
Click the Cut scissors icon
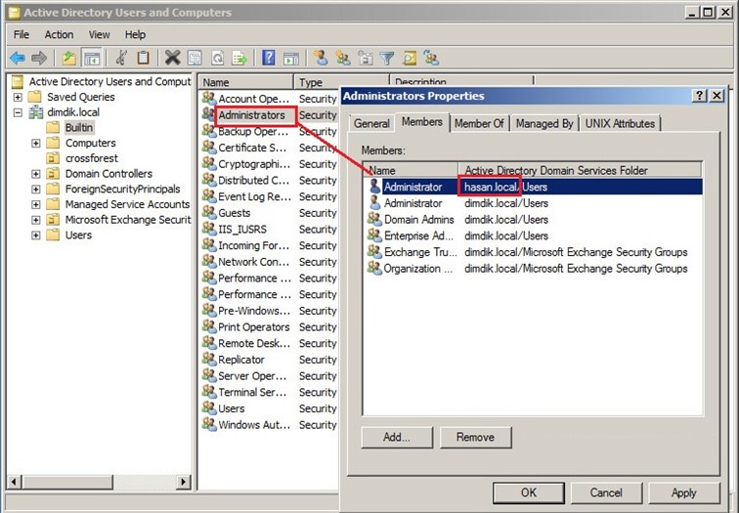pyautogui.click(x=121, y=58)
